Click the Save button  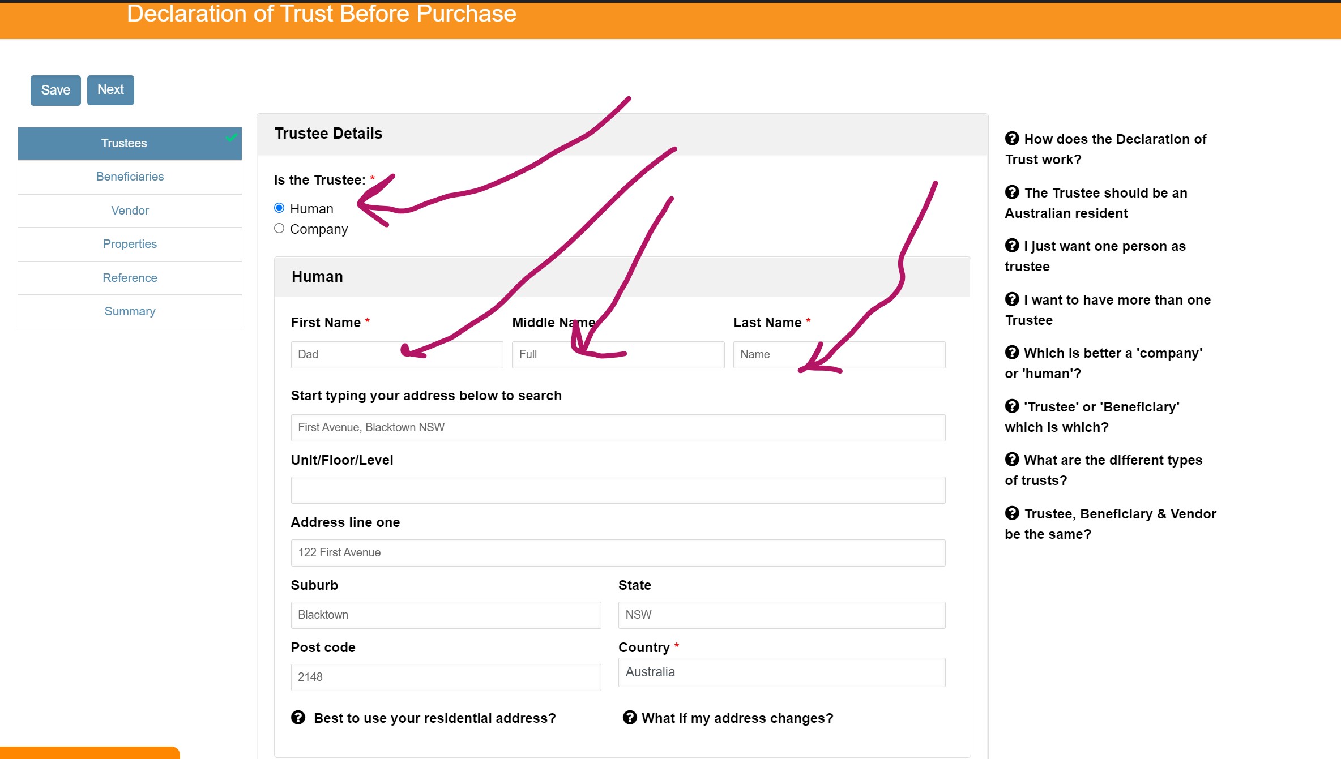click(x=55, y=89)
